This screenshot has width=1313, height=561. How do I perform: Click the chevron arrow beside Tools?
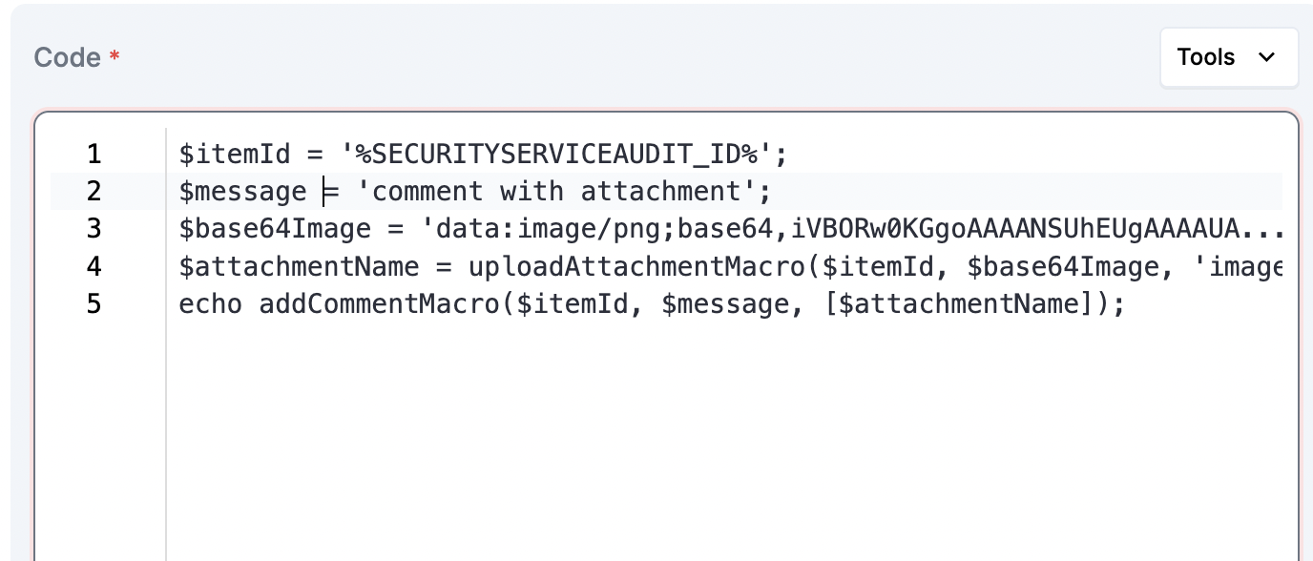[1267, 57]
